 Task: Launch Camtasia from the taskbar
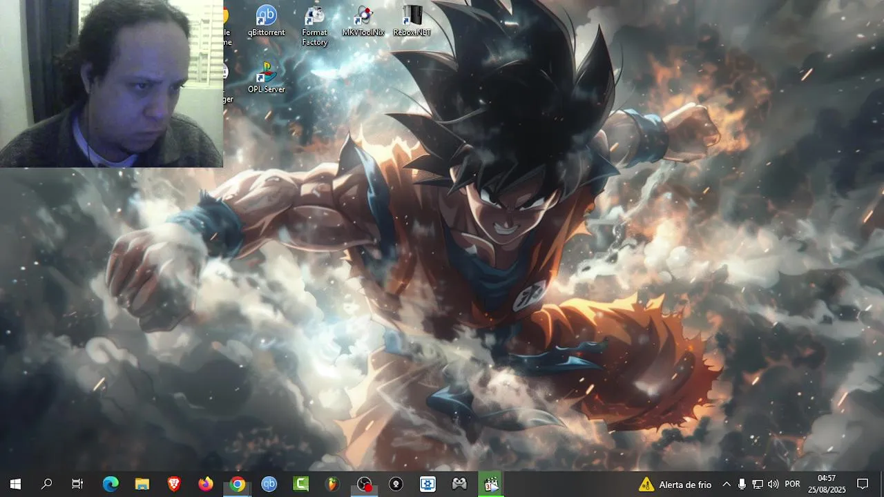(x=301, y=485)
